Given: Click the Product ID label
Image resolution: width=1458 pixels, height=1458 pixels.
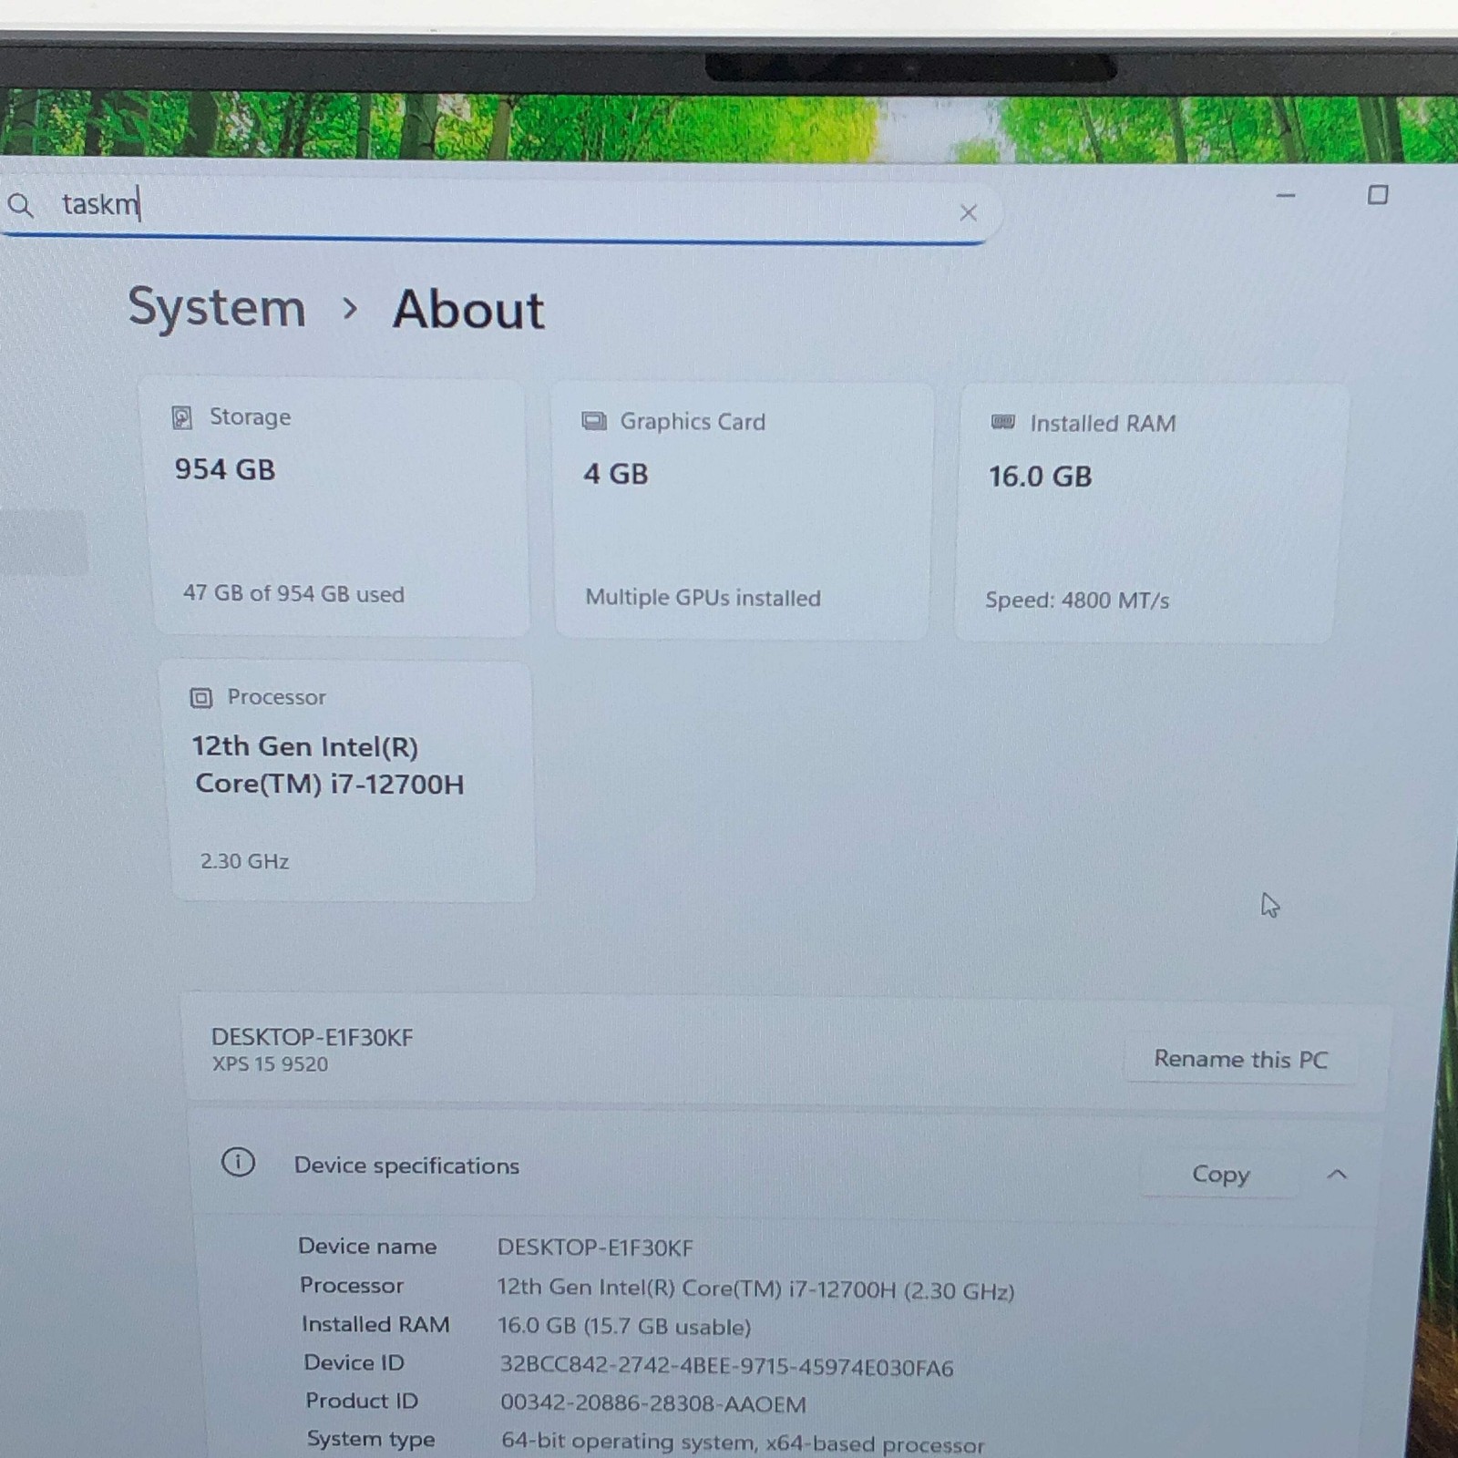Looking at the screenshot, I should point(362,1401).
